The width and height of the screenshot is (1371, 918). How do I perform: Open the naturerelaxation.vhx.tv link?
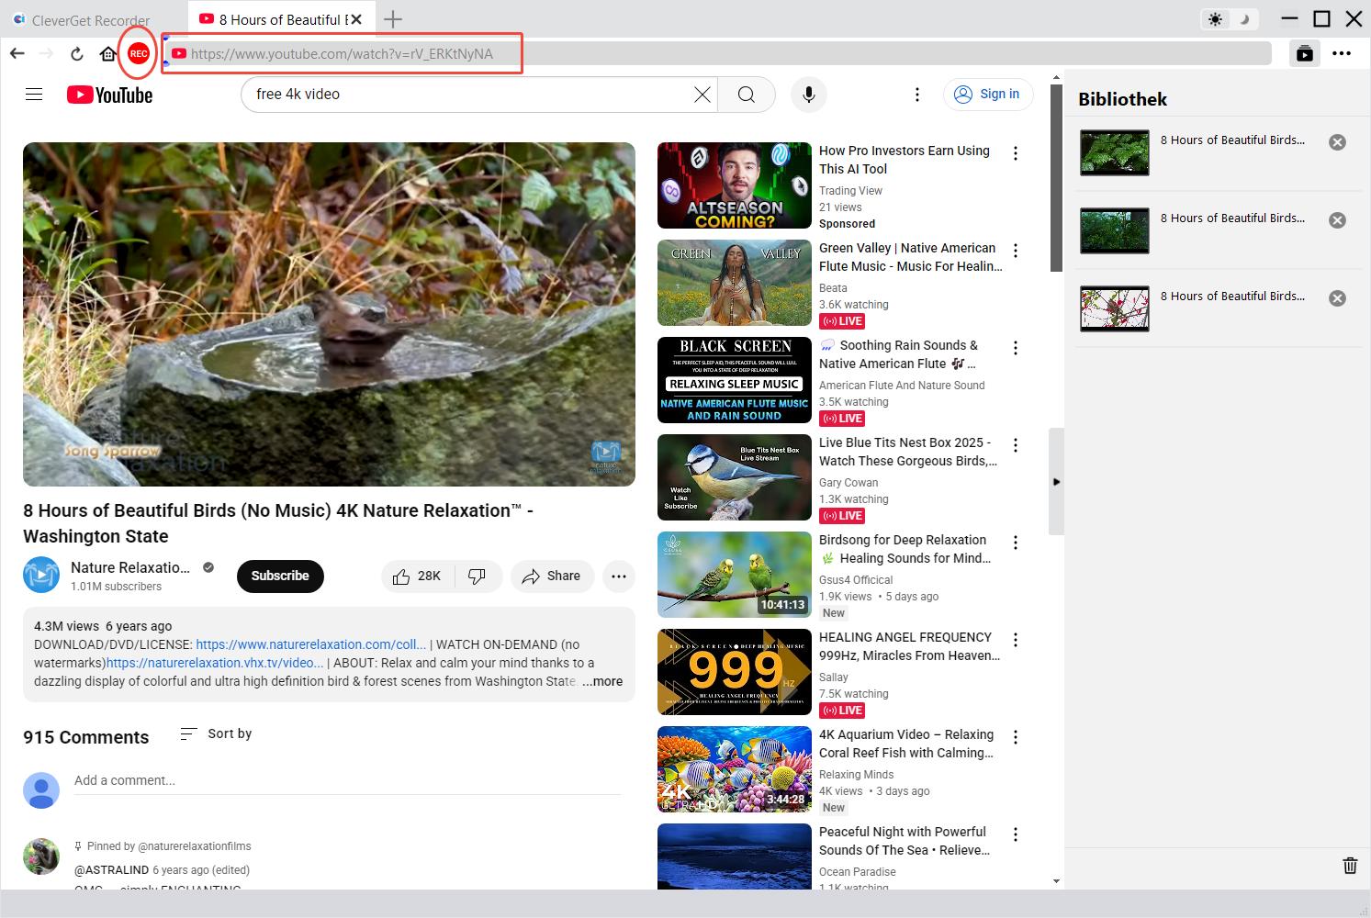click(215, 663)
